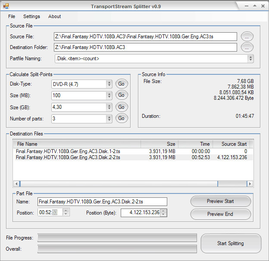Click the app icon in title bar
The width and height of the screenshot is (269, 261).
pyautogui.click(x=5, y=6)
